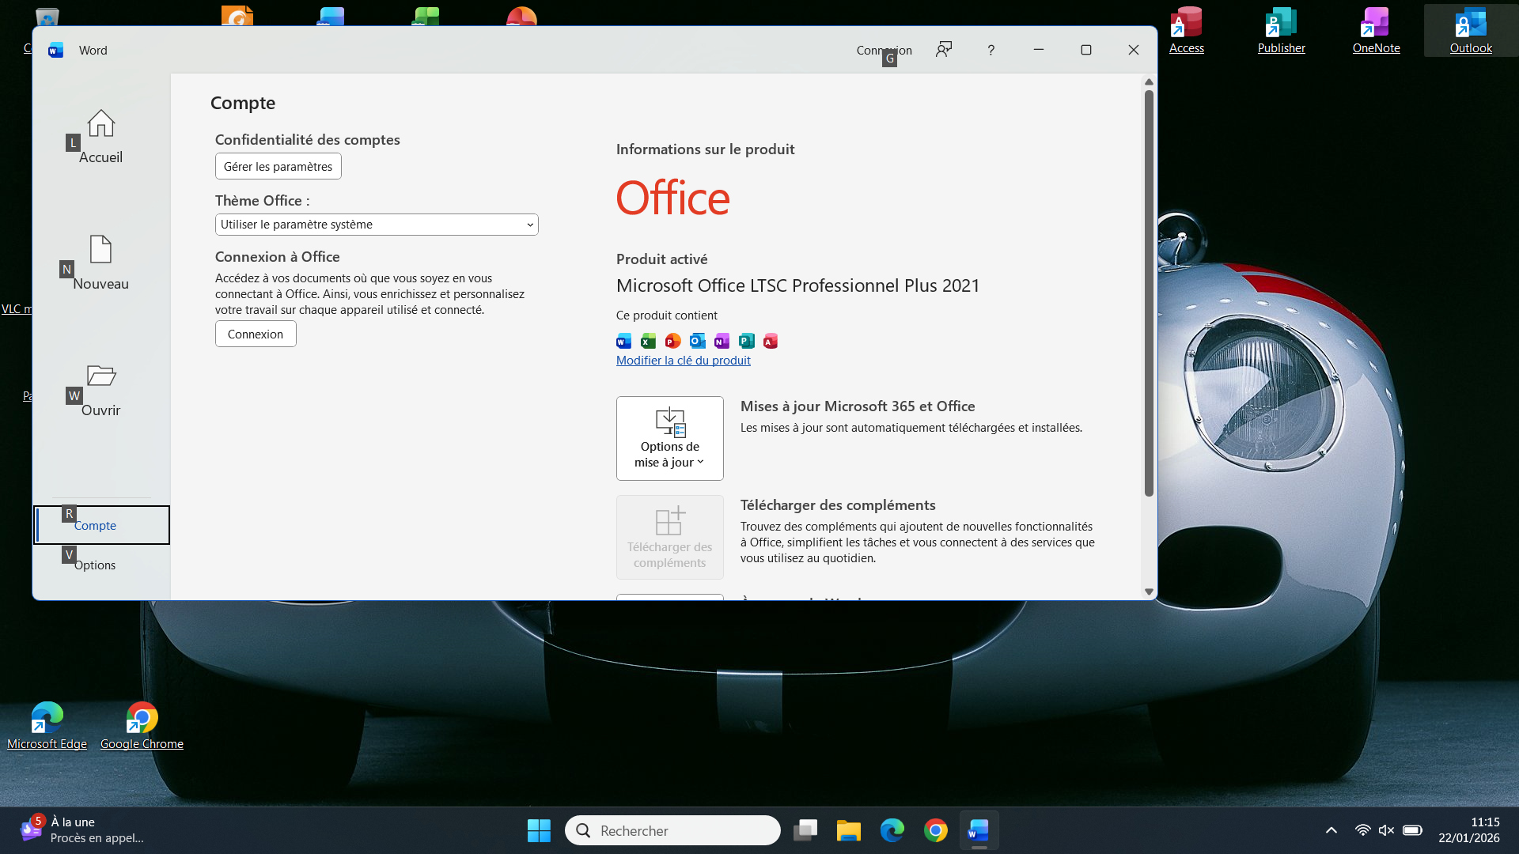Click the Ouvrir folder icon
Viewport: 1519px width, 854px height.
click(101, 376)
